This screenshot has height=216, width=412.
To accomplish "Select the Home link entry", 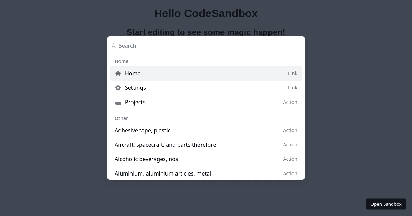I will [x=206, y=73].
